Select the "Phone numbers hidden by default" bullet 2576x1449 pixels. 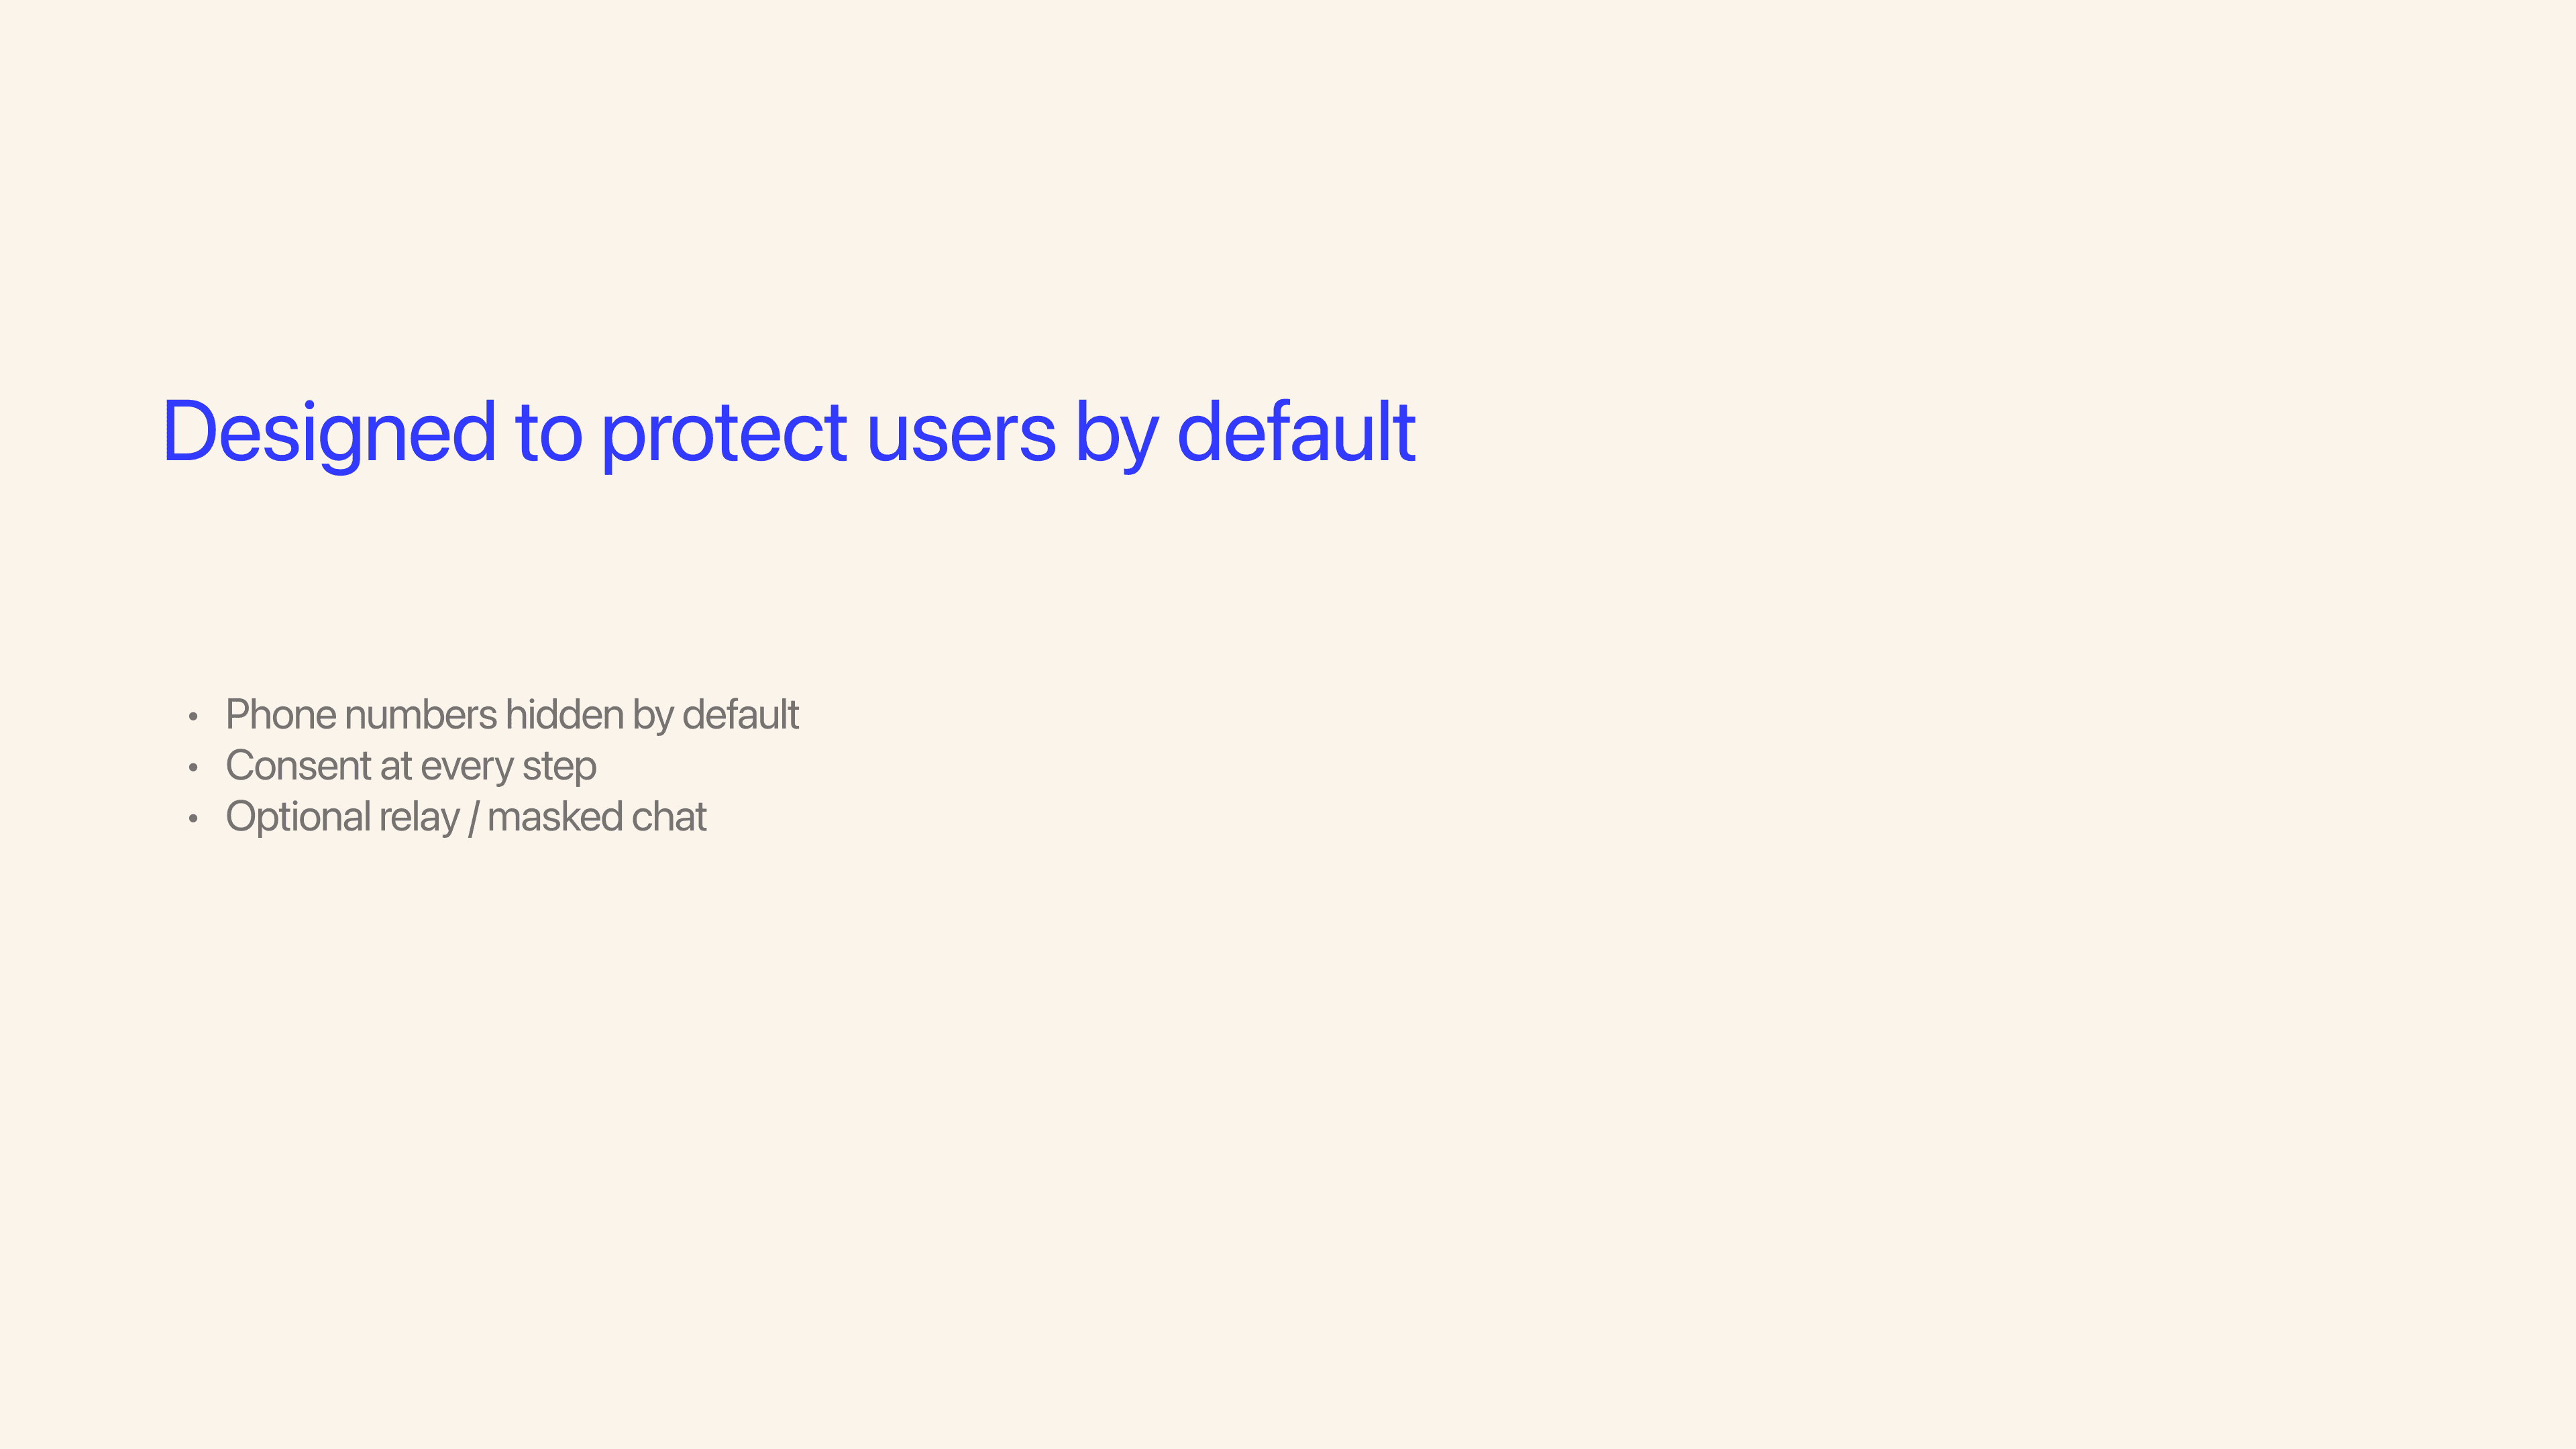512,715
